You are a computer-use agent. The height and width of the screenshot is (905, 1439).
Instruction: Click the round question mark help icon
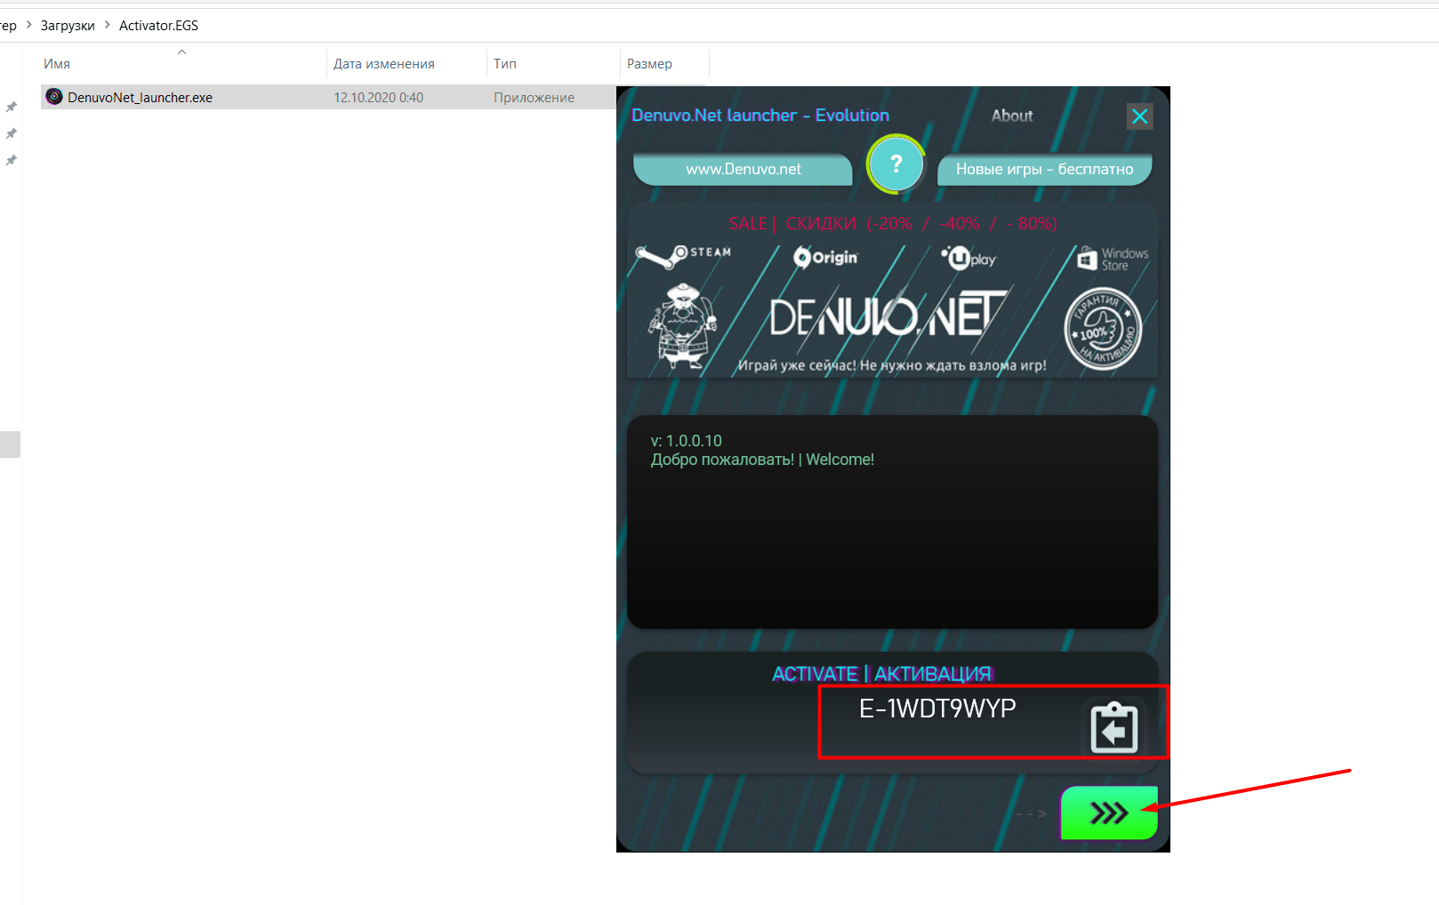(896, 164)
